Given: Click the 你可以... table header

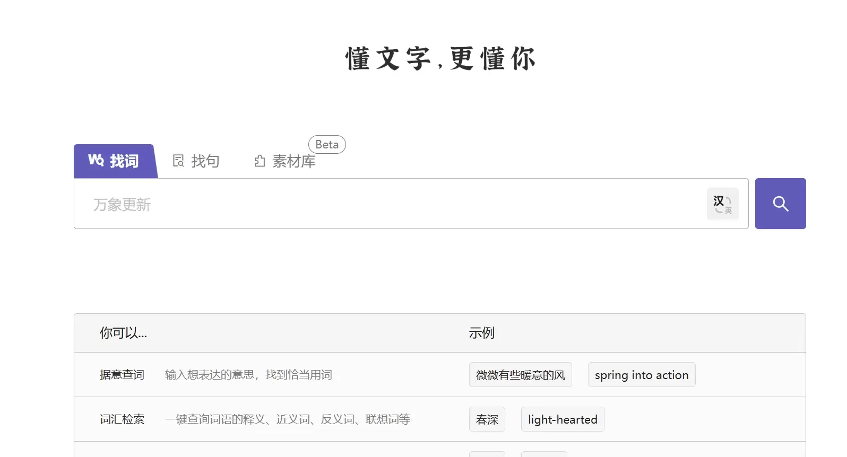Looking at the screenshot, I should pyautogui.click(x=124, y=333).
